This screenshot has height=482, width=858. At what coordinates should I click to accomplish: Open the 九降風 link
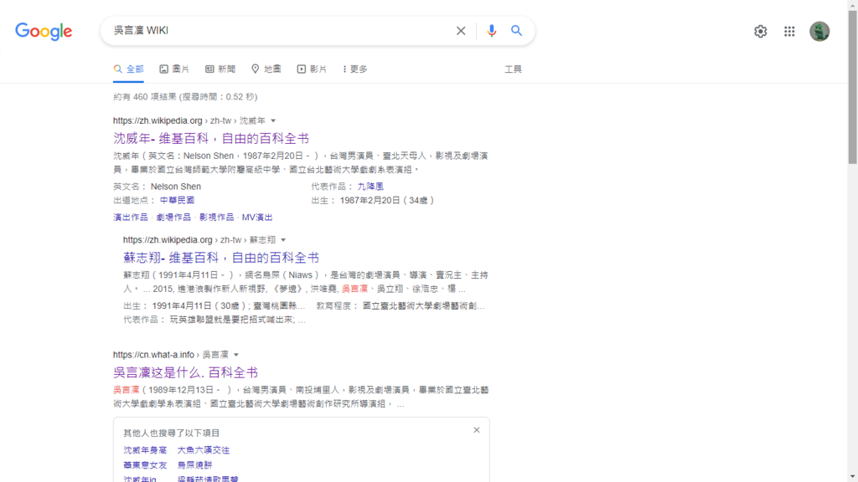pos(370,187)
